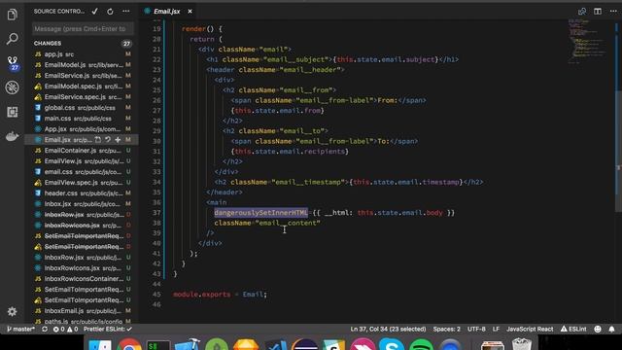This screenshot has height=350, width=622.
Task: Discard changes on the Email.jsx row
Action: (x=108, y=140)
